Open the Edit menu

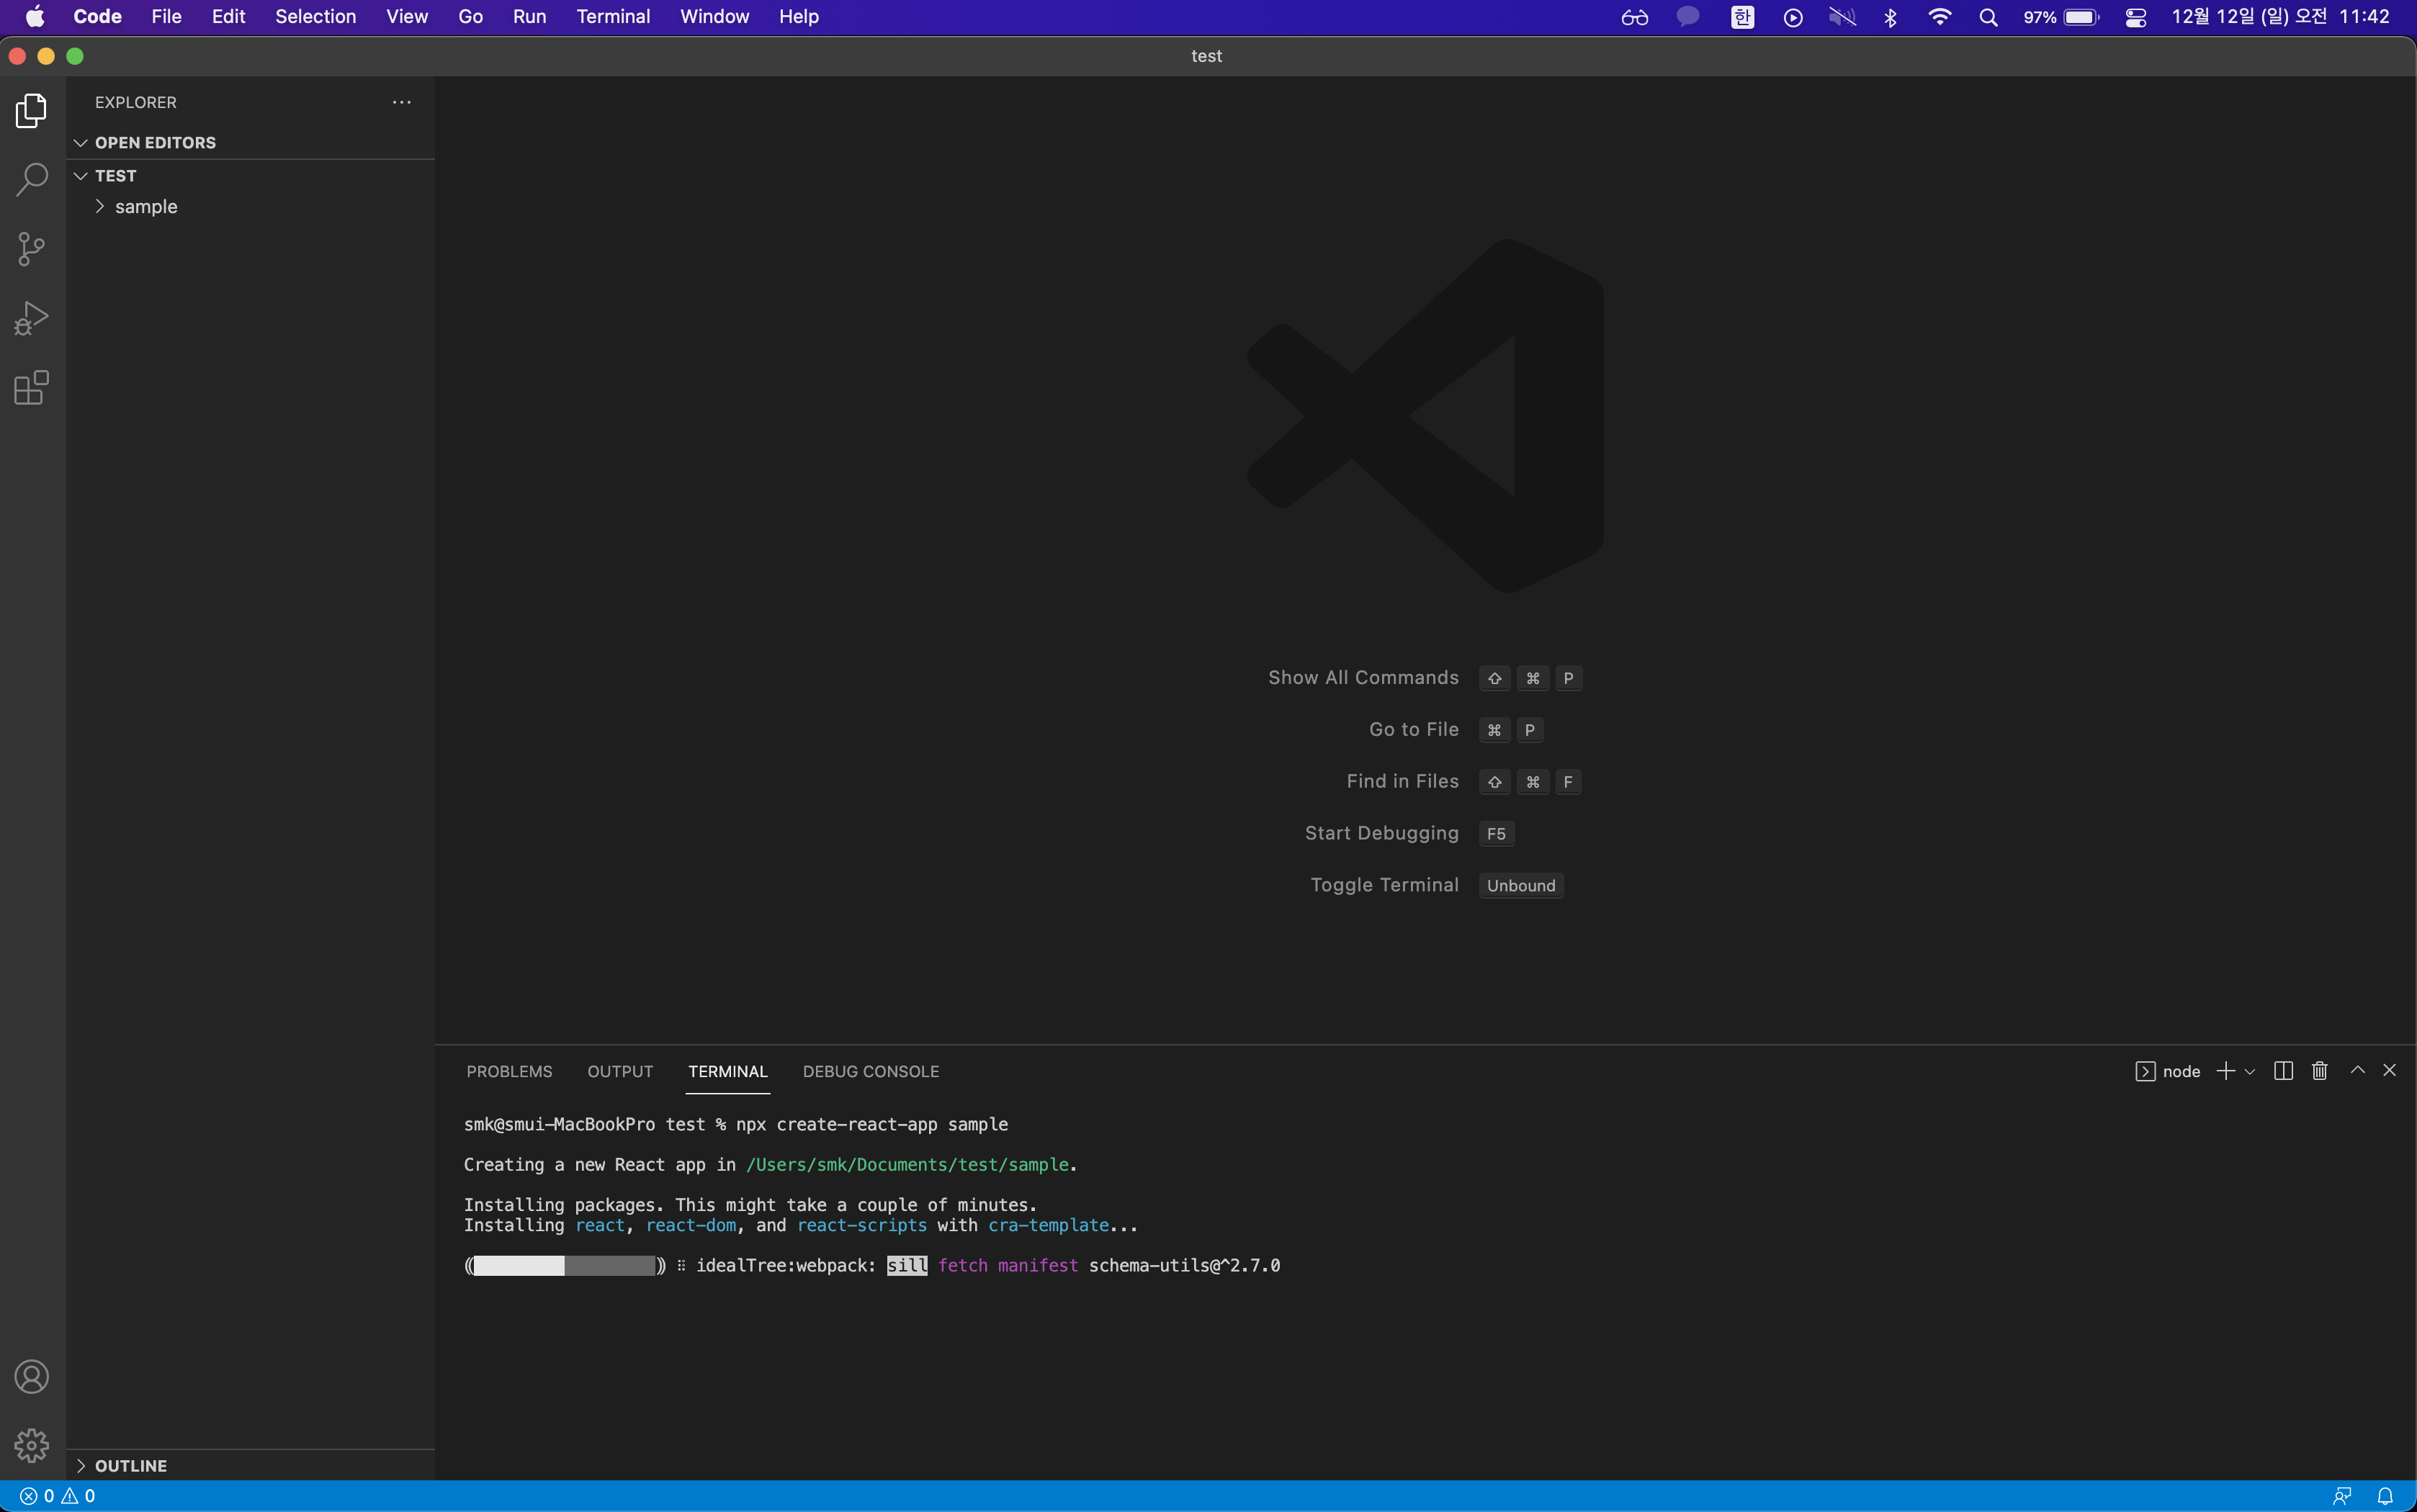coord(229,17)
